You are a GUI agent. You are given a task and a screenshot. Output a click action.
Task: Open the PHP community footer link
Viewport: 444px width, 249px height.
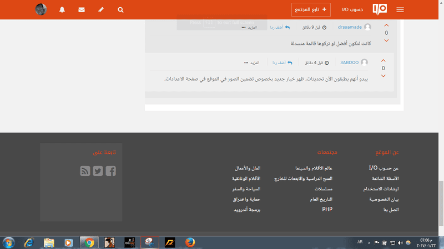pos(327,210)
